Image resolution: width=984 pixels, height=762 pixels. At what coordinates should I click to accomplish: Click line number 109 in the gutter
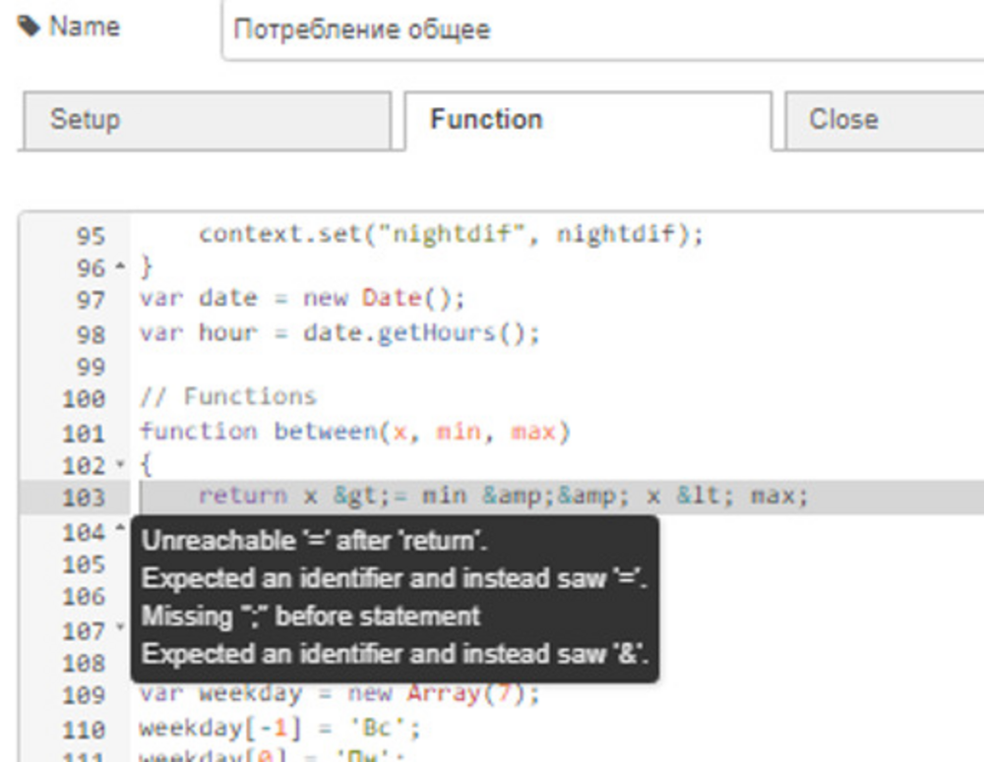[84, 695]
